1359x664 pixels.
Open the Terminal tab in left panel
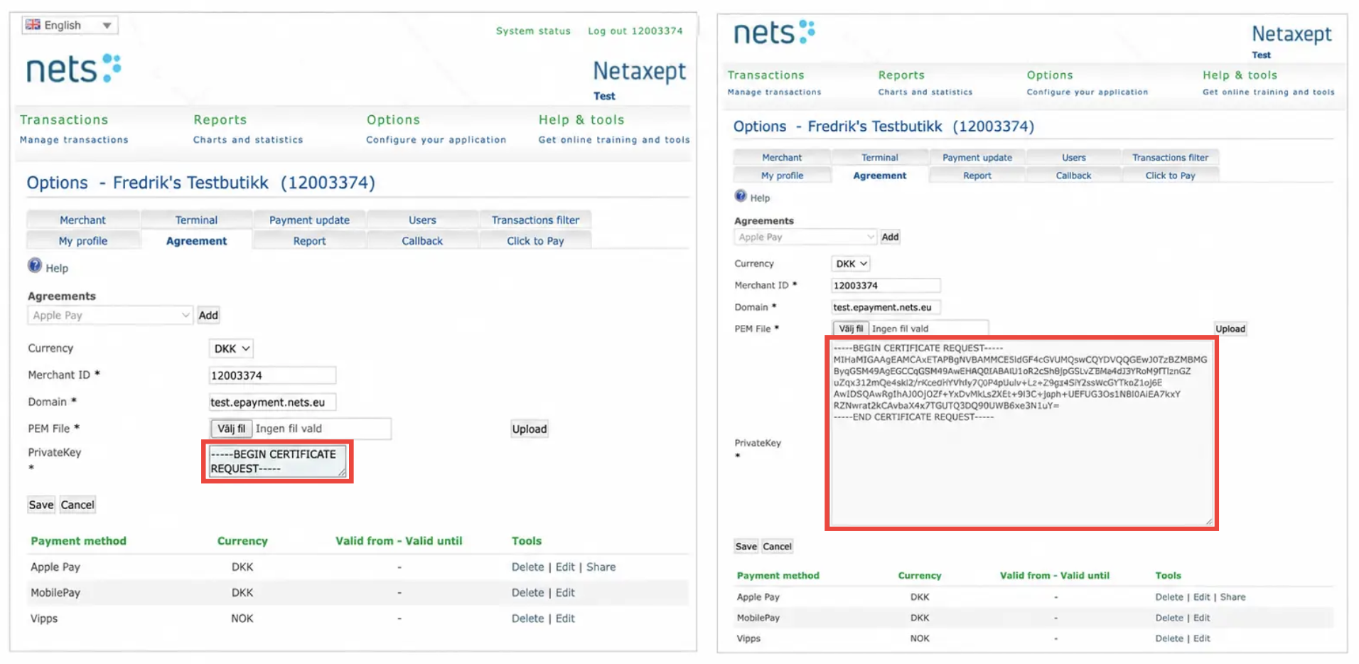[196, 220]
